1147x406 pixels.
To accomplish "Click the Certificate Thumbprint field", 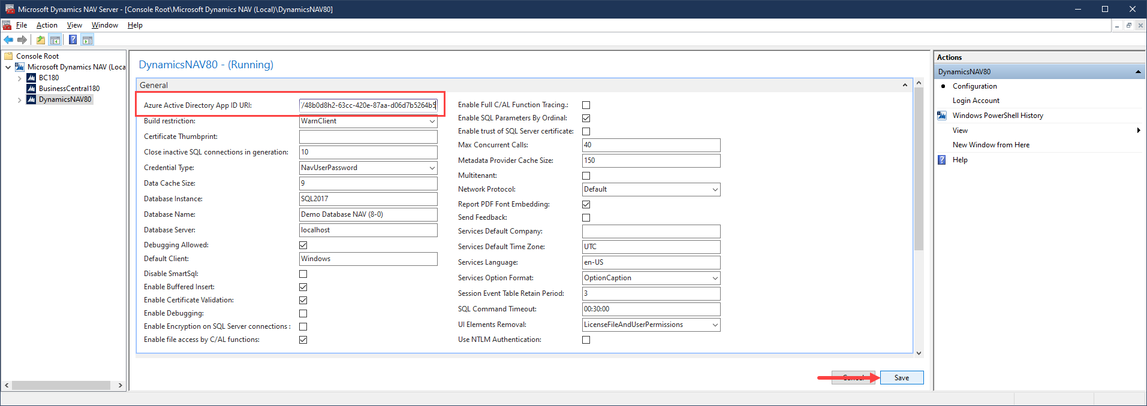I will click(368, 137).
